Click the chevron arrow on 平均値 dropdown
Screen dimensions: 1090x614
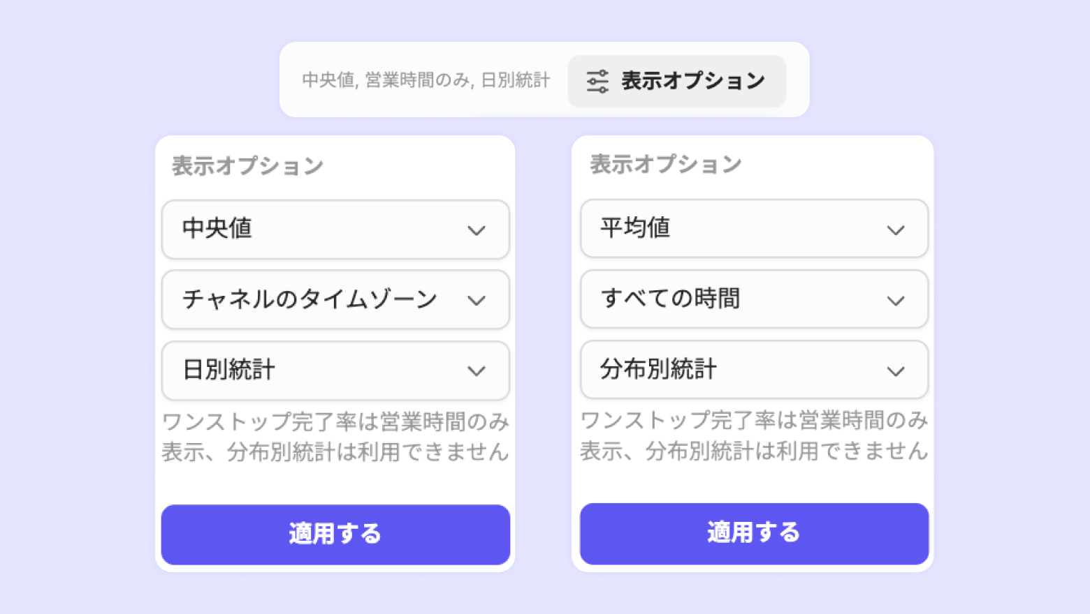[x=896, y=230]
